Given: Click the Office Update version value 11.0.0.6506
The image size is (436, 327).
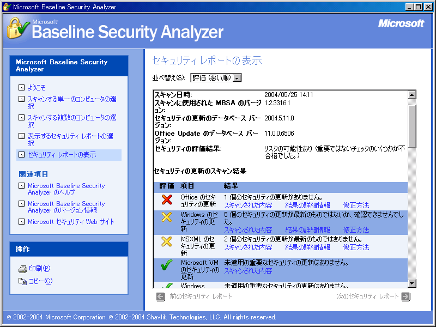Looking at the screenshot, I should tap(279, 134).
